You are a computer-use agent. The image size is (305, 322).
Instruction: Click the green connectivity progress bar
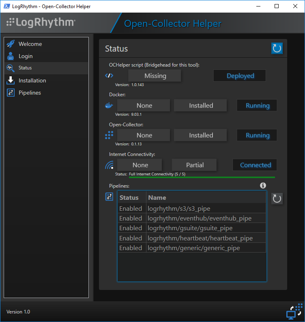click(x=202, y=177)
